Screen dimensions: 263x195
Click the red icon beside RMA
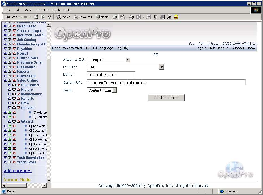(x=18, y=103)
